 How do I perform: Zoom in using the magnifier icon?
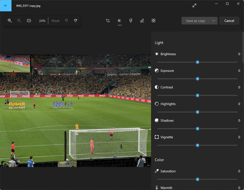pyautogui.click(x=10, y=21)
